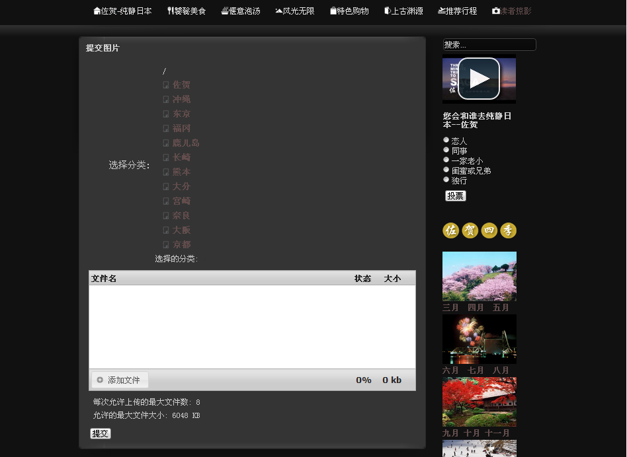Click the mountain icon beside 风光无限
Viewport: 627px width, 457px height.
point(279,11)
